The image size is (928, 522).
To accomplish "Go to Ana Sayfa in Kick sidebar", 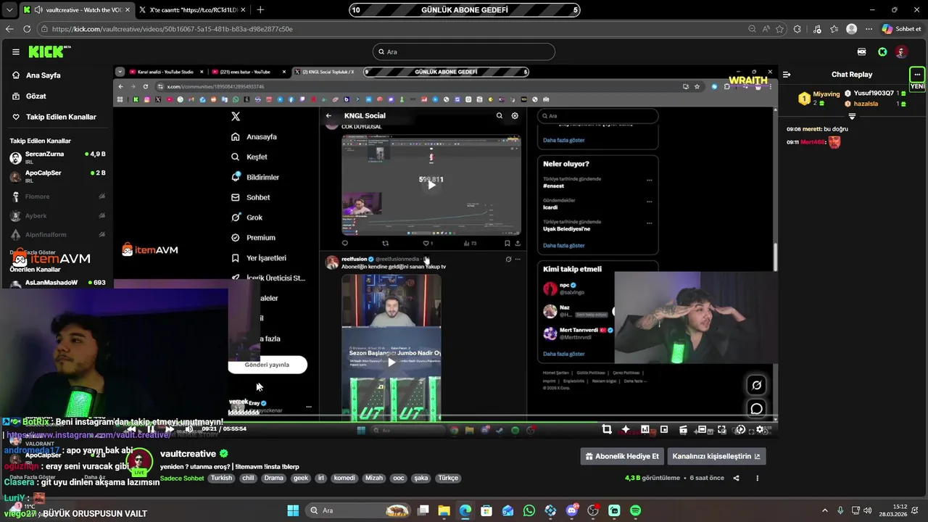I will (43, 75).
